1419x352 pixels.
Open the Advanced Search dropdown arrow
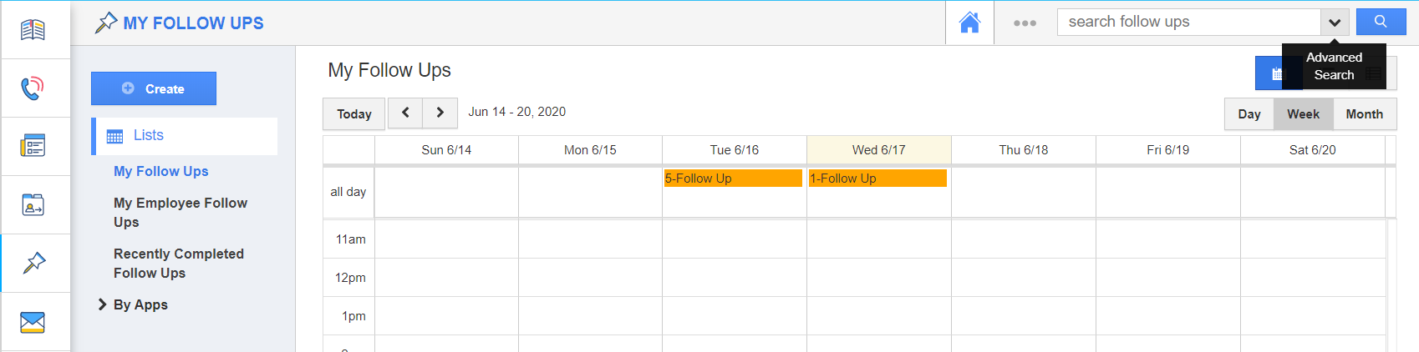(1335, 23)
